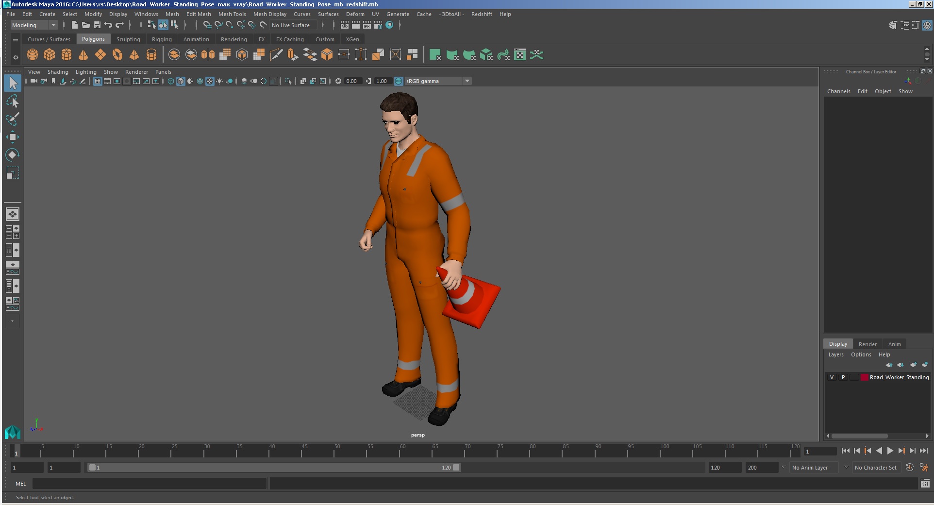Activate the Move tool
934x505 pixels.
[13, 137]
